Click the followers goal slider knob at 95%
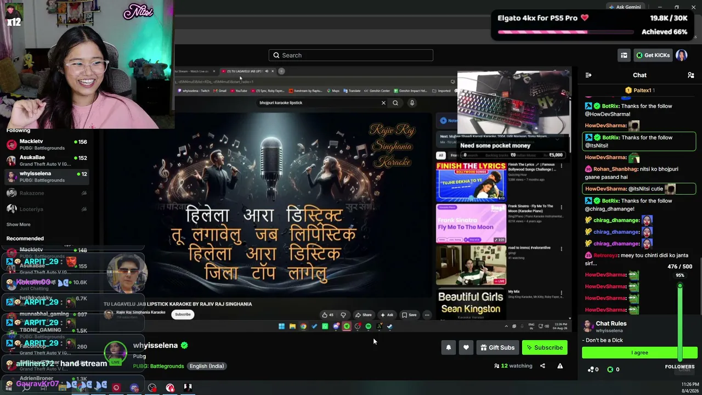 click(x=680, y=286)
